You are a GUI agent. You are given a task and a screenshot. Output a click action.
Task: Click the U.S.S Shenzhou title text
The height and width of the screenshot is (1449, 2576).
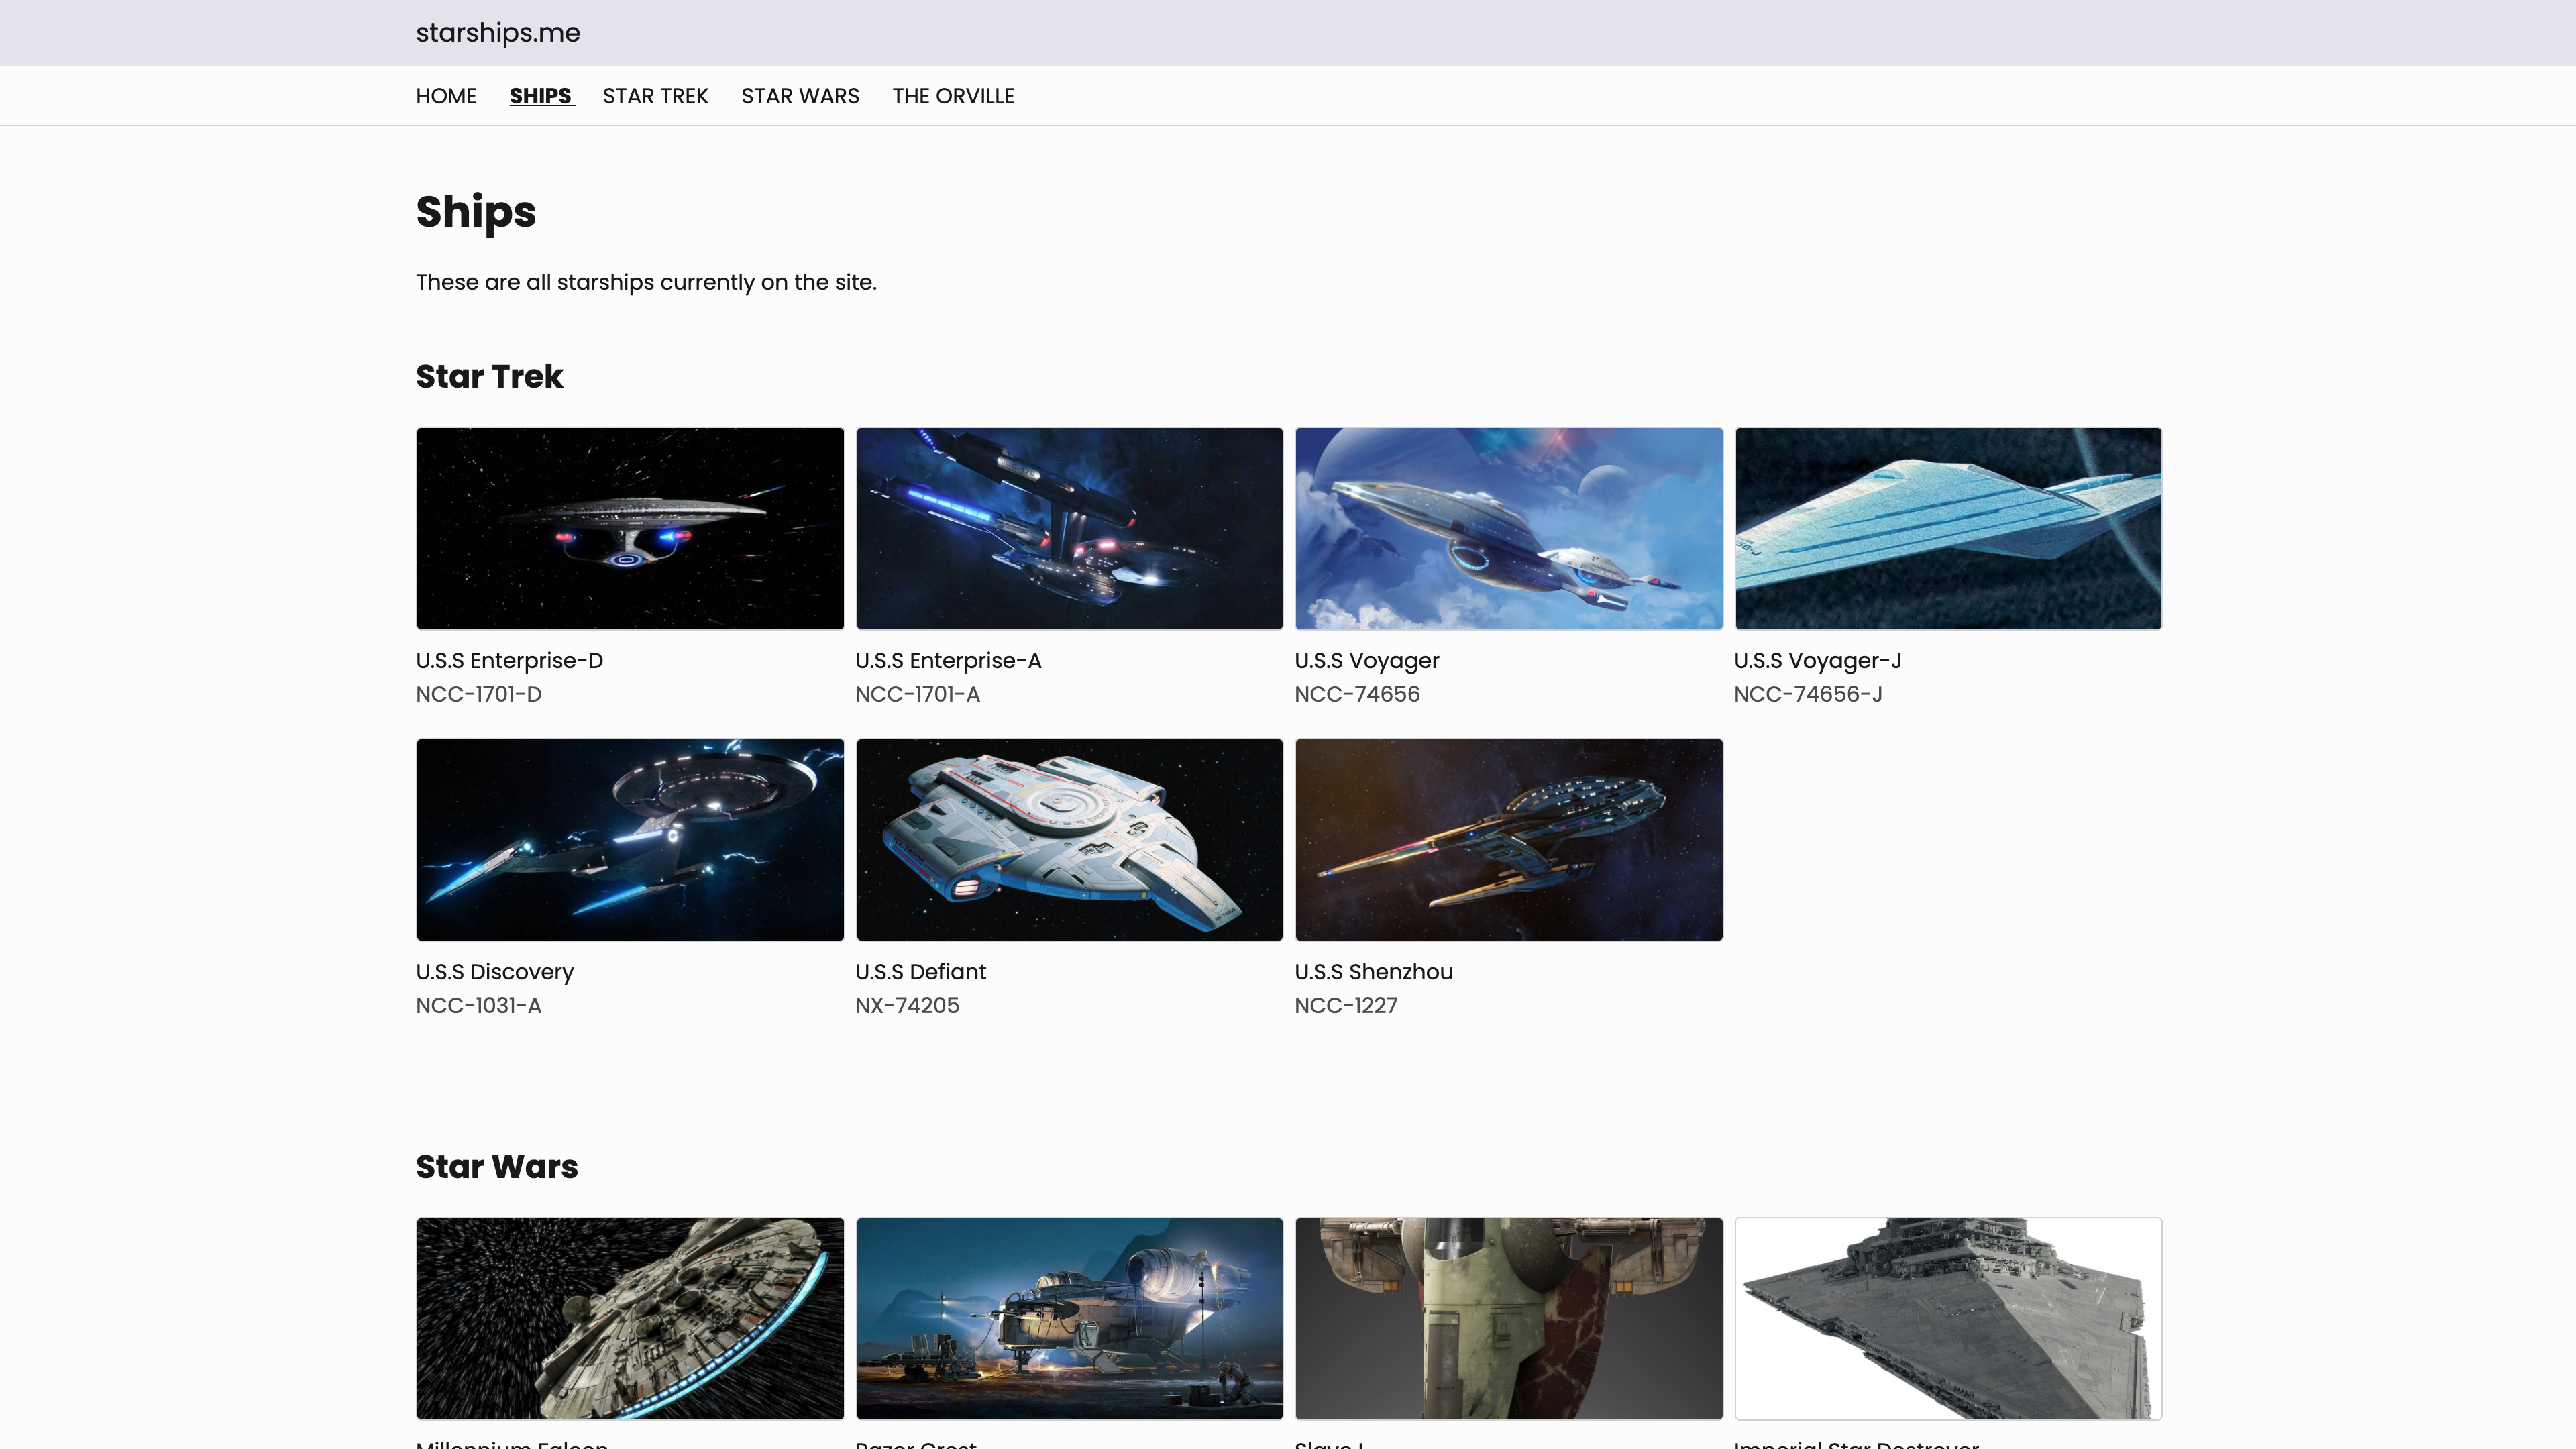click(1373, 972)
